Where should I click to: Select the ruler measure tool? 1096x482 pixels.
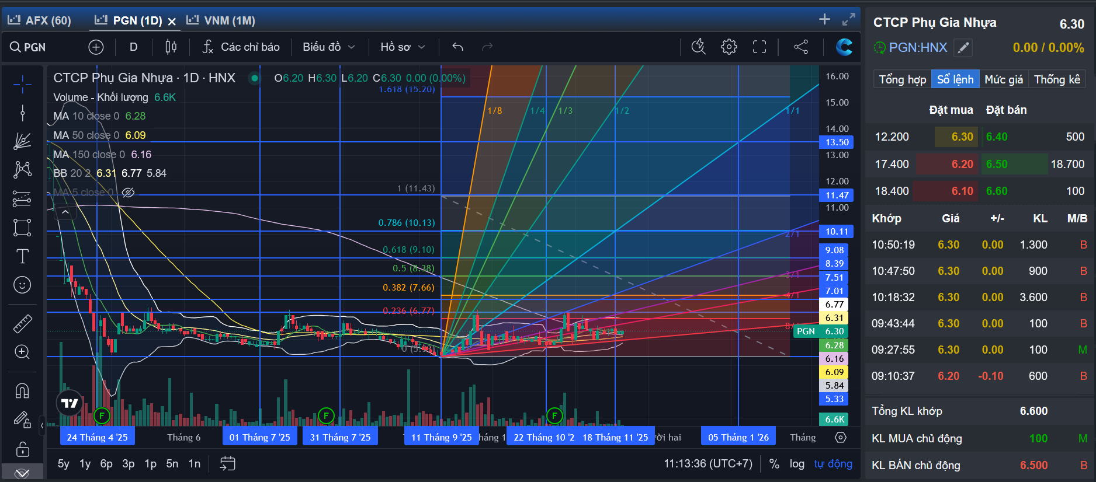click(x=22, y=323)
